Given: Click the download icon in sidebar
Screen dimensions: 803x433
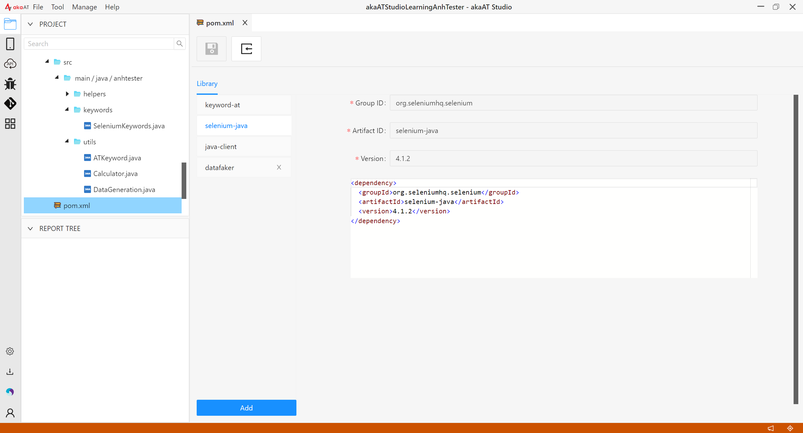Looking at the screenshot, I should [x=10, y=372].
